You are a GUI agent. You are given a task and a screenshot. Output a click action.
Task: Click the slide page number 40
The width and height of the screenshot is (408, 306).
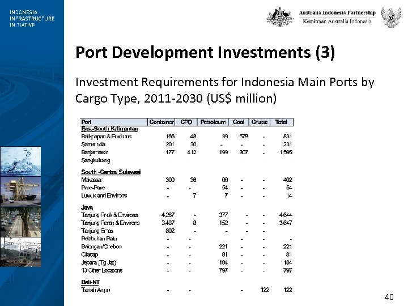click(389, 297)
